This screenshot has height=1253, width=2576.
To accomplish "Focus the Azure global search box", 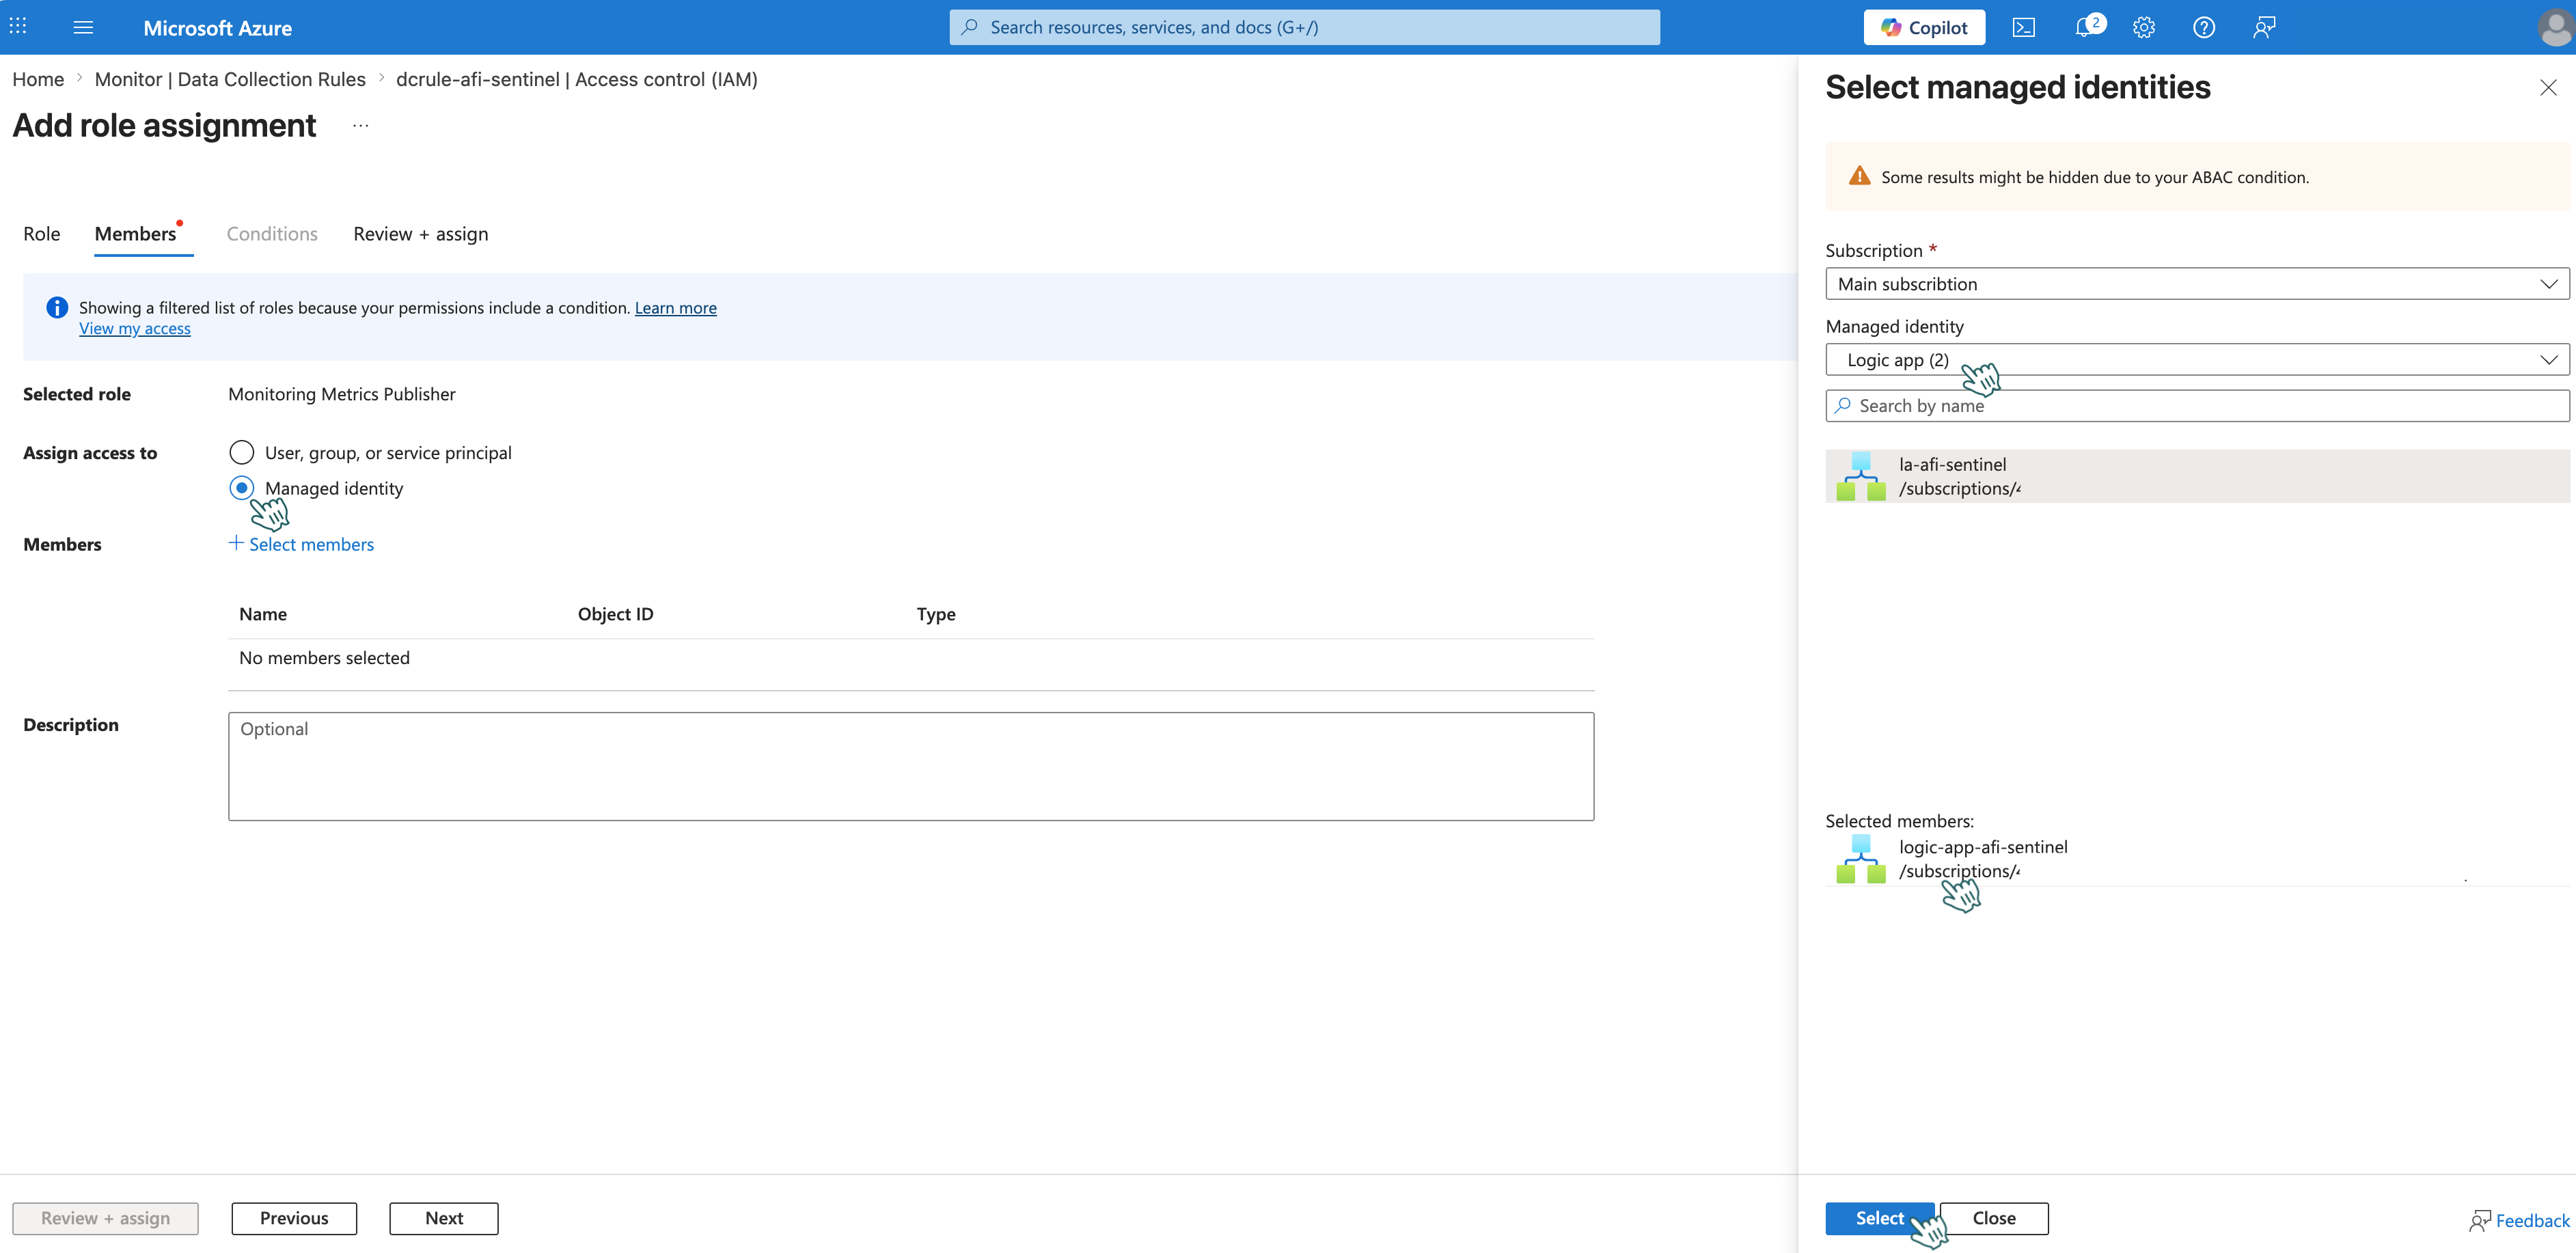I will [1304, 27].
